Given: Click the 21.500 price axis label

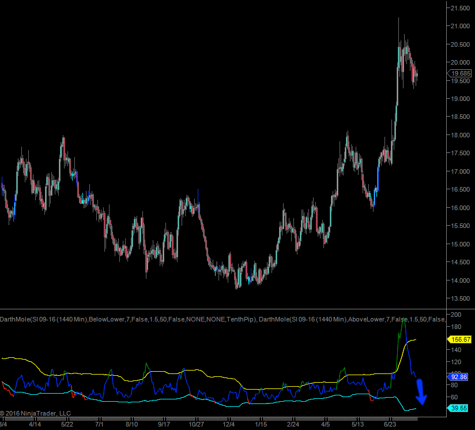Looking at the screenshot, I should point(460,8).
